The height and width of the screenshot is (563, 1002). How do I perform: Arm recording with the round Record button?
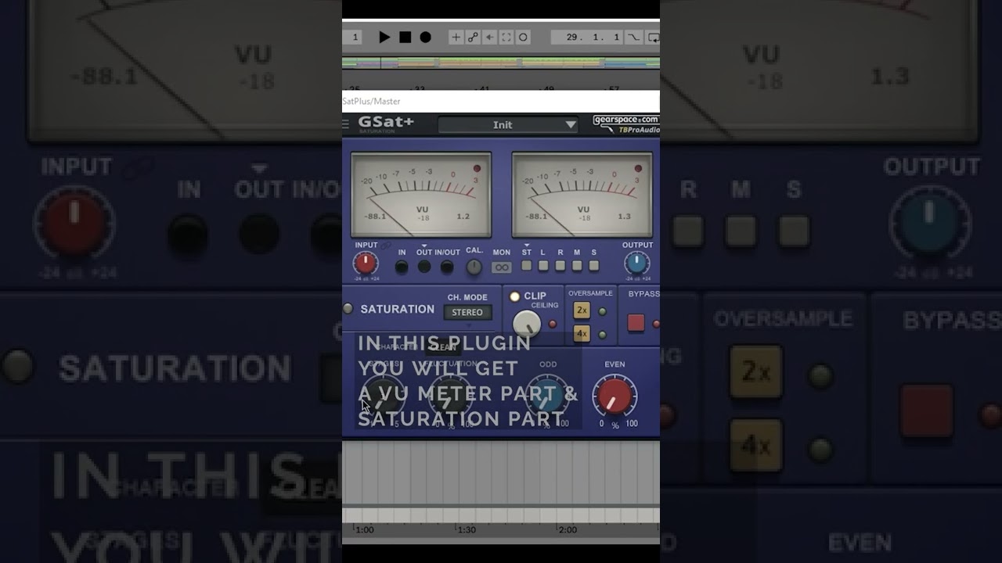click(425, 37)
